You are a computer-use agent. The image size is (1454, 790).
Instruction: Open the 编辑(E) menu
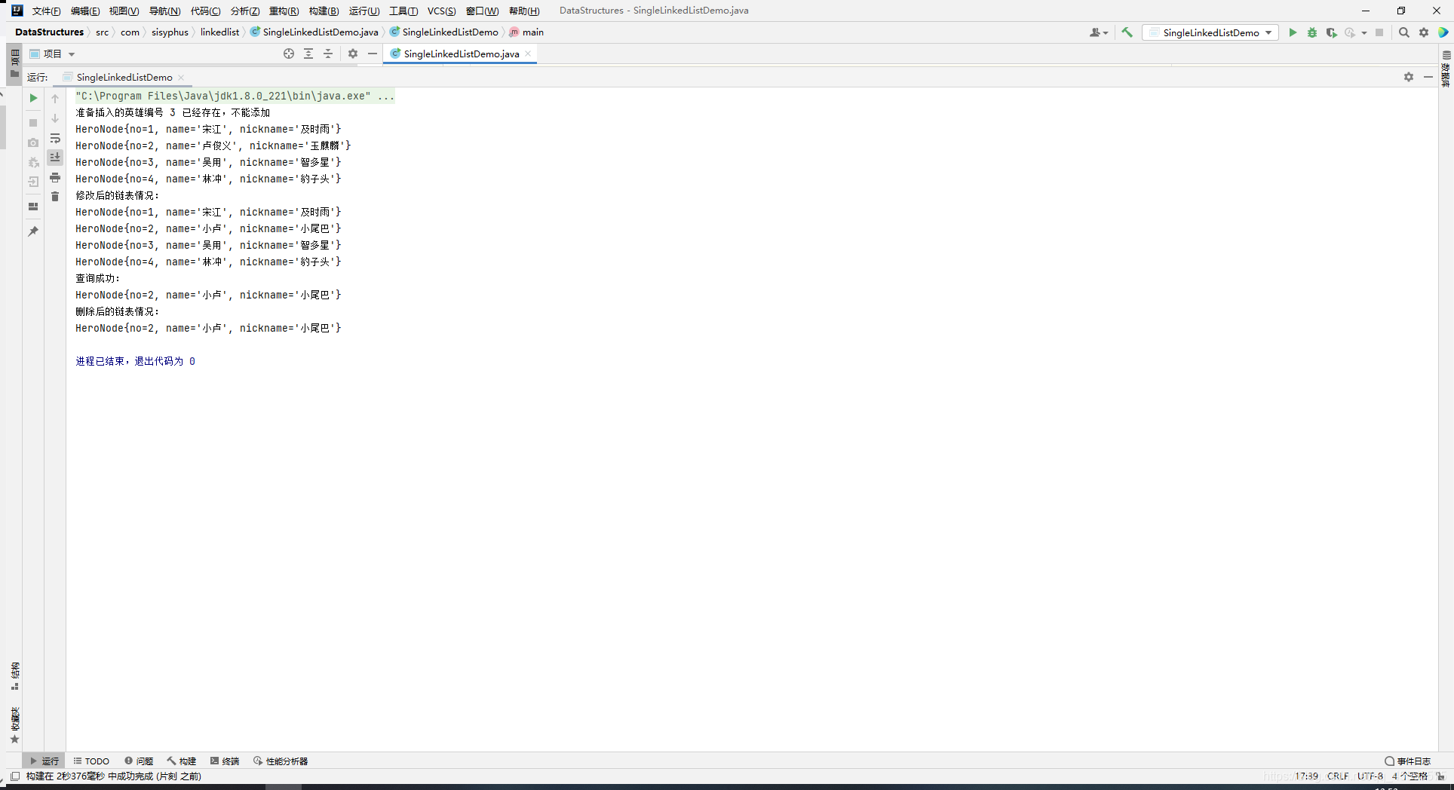tap(85, 11)
